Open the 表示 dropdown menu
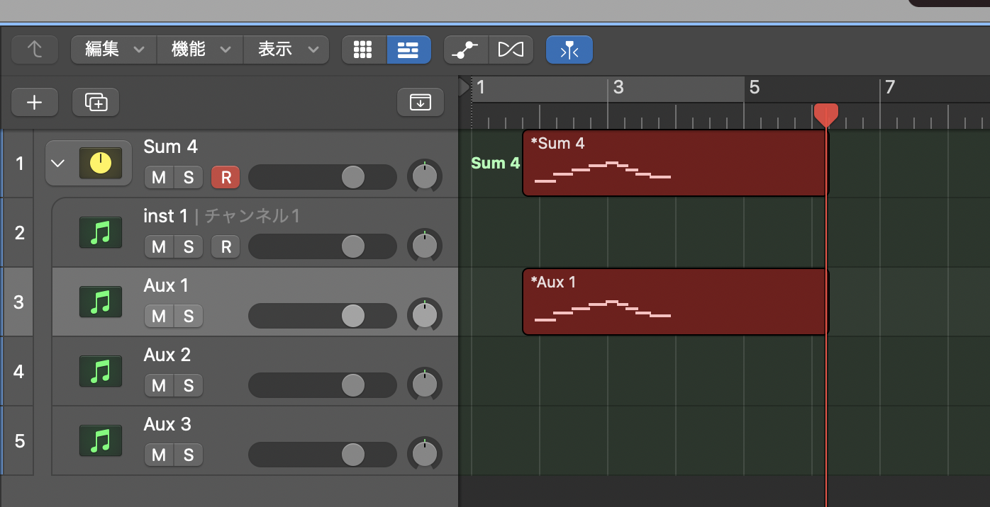The width and height of the screenshot is (990, 507). point(287,50)
